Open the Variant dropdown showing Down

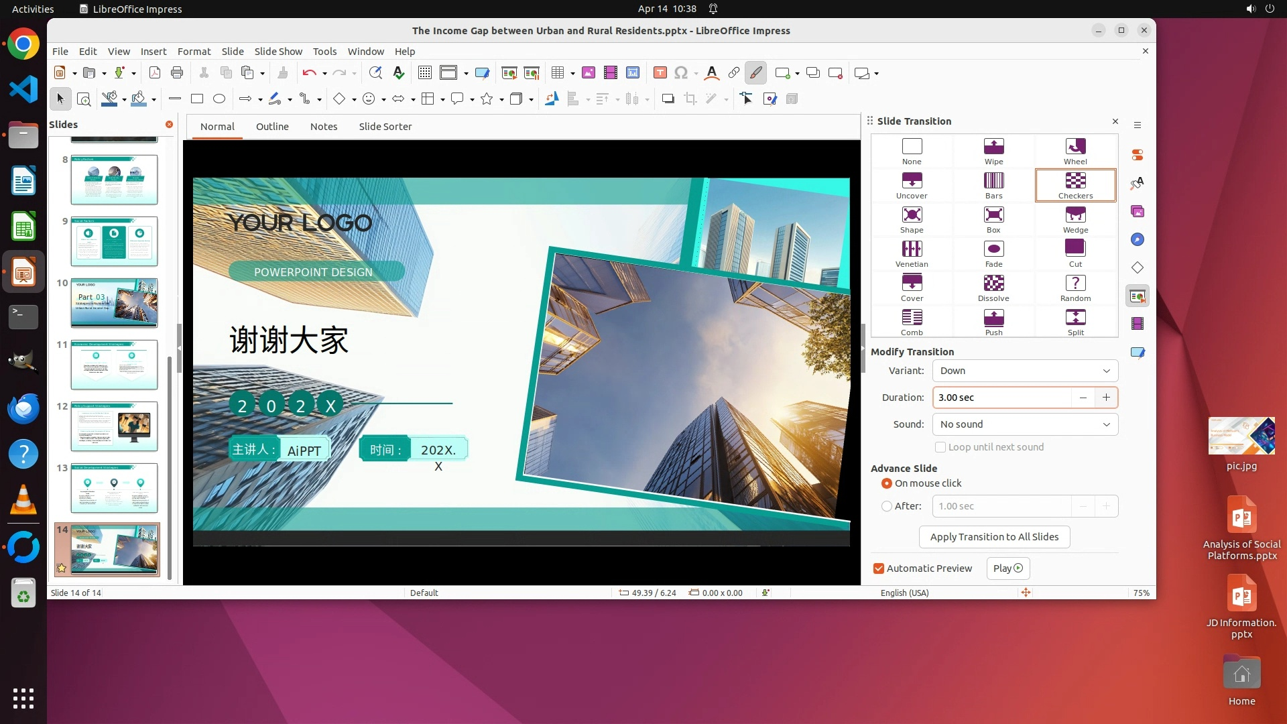coord(1024,371)
